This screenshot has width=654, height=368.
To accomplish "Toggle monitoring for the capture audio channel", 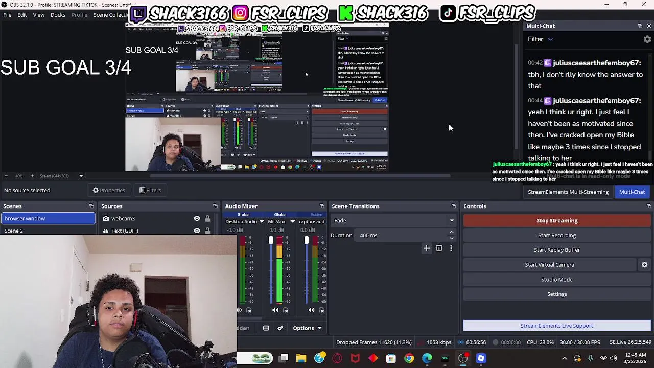I will pos(321,310).
